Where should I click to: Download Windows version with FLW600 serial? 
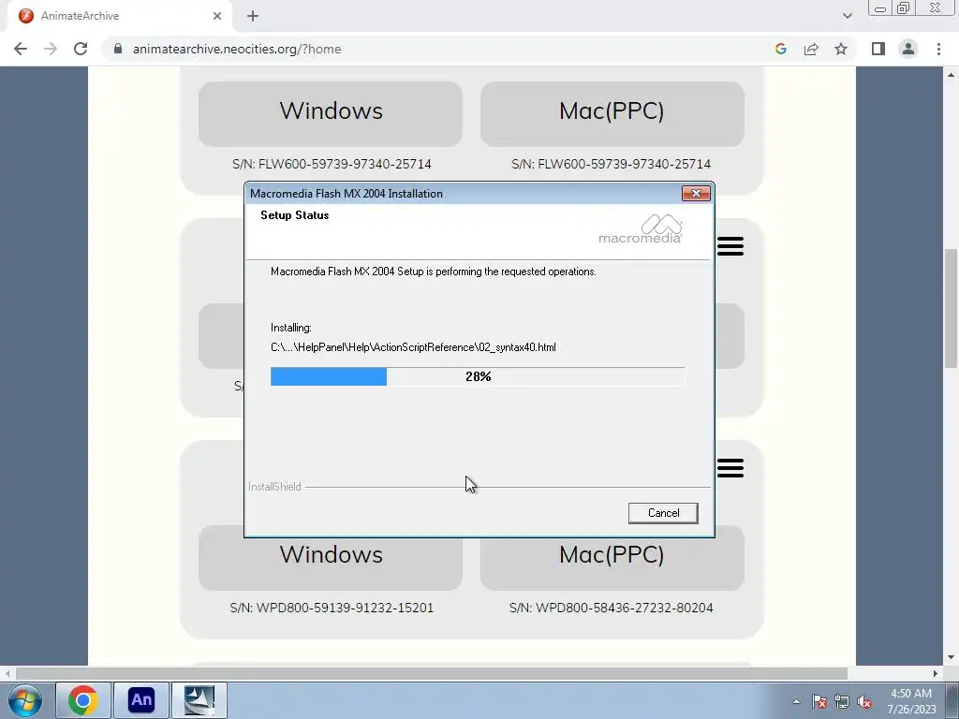331,113
